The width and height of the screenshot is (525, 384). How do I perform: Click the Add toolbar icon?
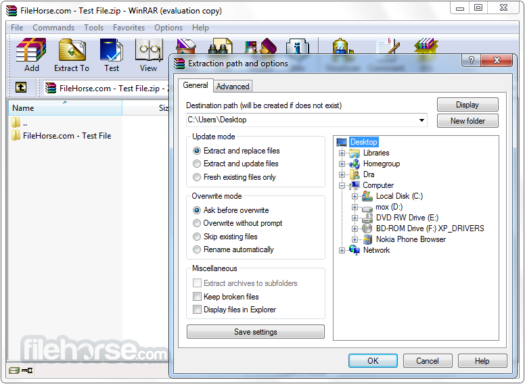pyautogui.click(x=31, y=55)
